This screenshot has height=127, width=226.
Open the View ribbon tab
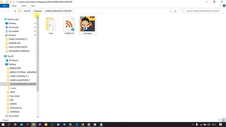(33, 6)
